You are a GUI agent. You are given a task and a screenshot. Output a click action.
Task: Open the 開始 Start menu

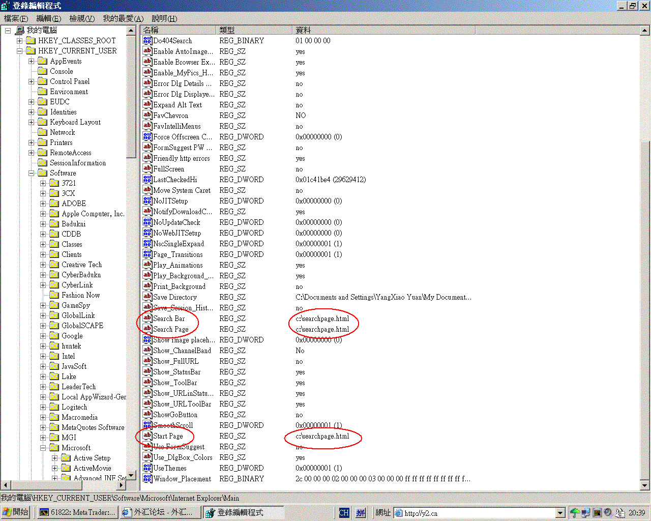click(x=16, y=512)
